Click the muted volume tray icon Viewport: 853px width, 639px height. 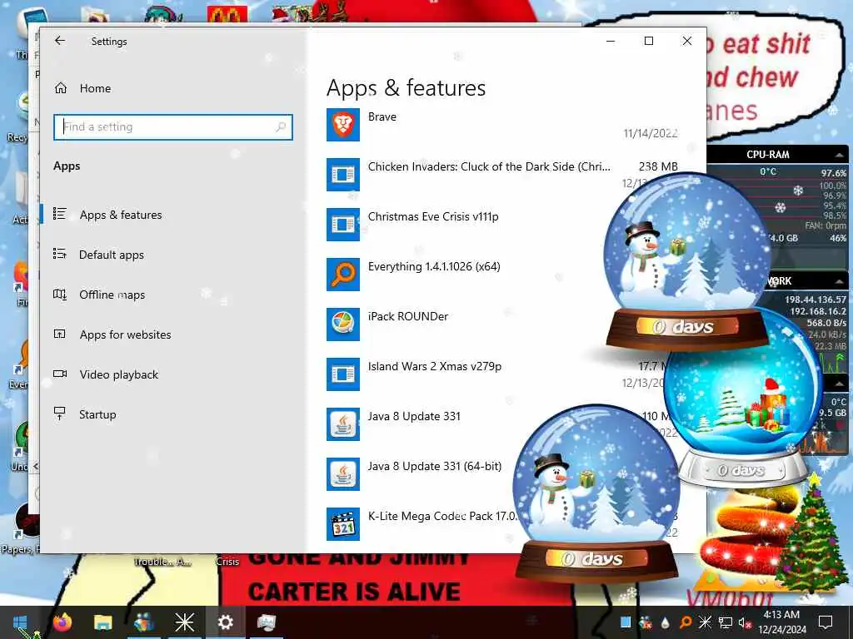pos(744,622)
